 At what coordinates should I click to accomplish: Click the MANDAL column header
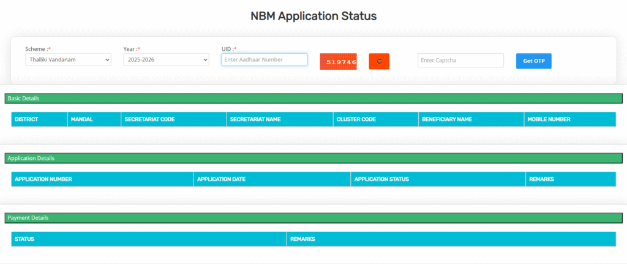(x=94, y=119)
